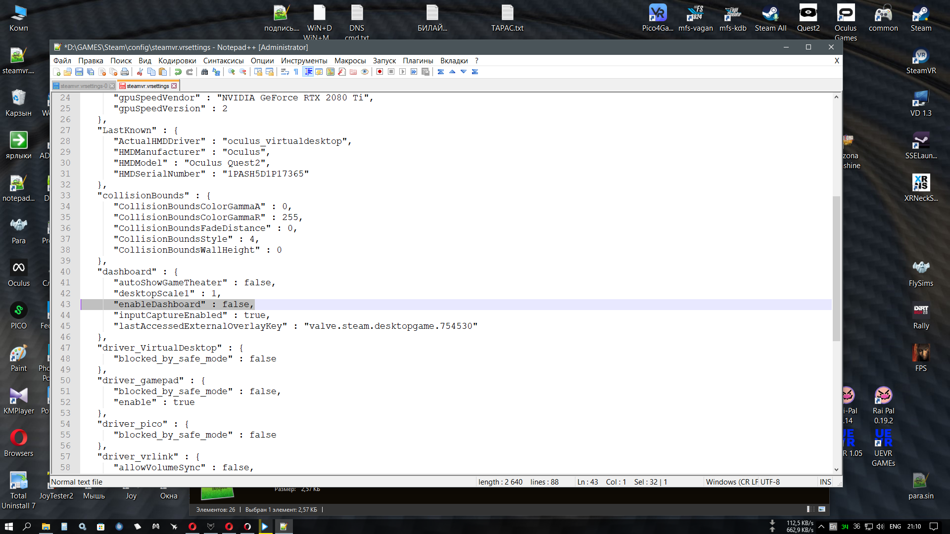Open the Файл menu

62,61
